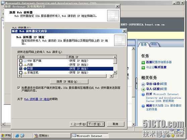The image size is (187, 140).
Task: Click network list scroll-down arrow
Action: tap(115, 72)
